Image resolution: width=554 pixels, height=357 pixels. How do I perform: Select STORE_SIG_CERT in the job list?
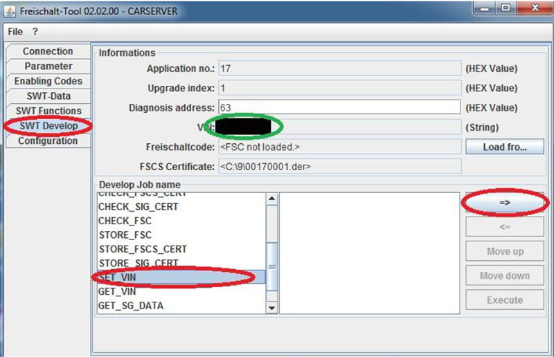click(181, 264)
